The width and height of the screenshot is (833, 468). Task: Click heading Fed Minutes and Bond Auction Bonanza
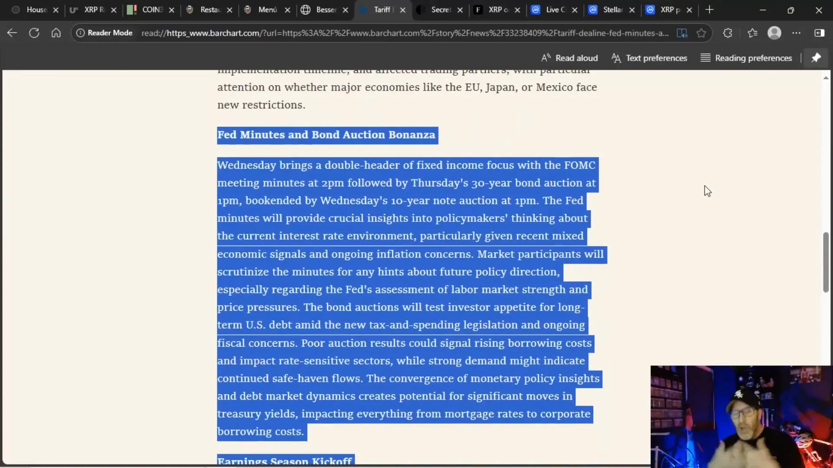coord(326,135)
